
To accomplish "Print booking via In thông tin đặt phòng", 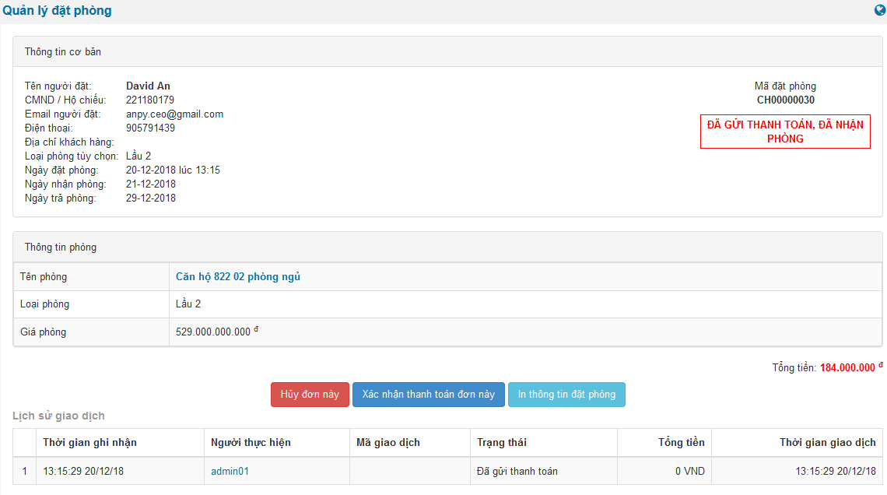I will (x=566, y=395).
